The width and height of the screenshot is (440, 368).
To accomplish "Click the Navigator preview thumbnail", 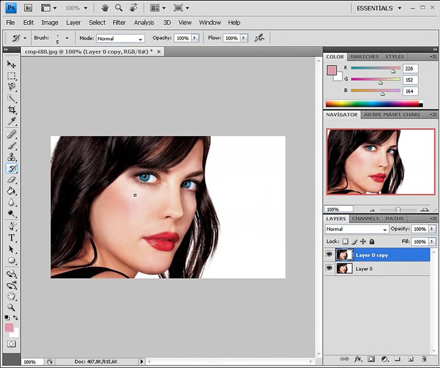I will 380,162.
